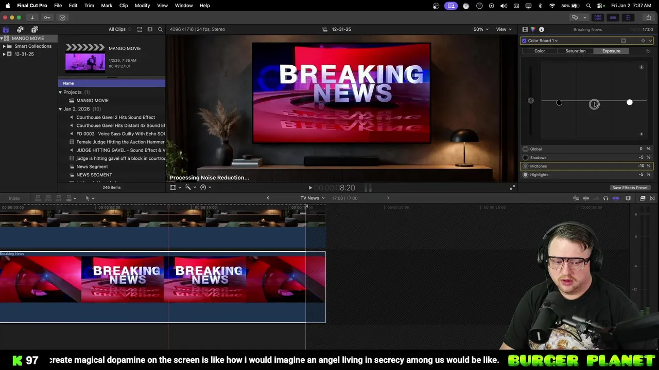Click the Import Media arrow icon

coord(32,17)
